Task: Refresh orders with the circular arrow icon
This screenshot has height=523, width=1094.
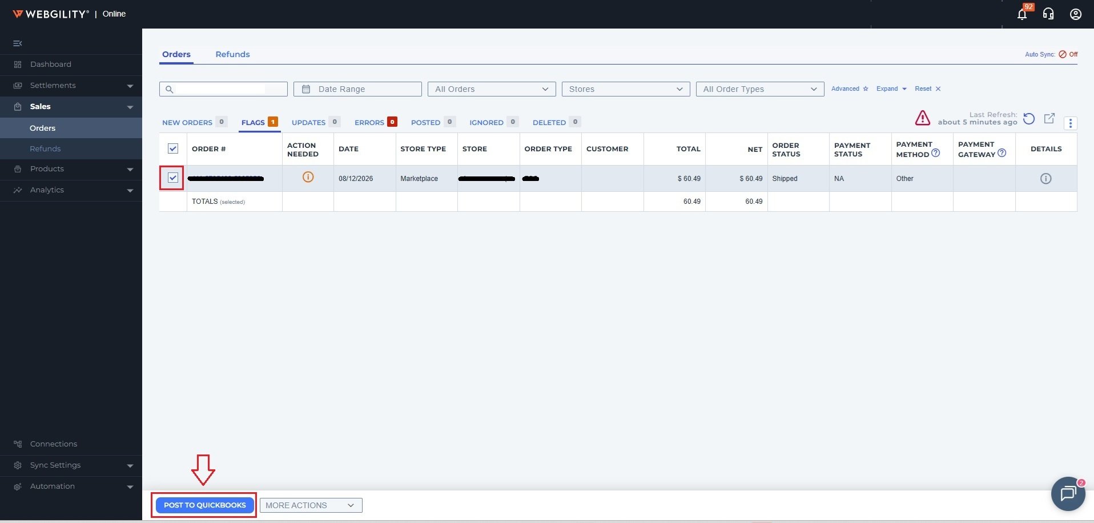Action: (x=1029, y=119)
